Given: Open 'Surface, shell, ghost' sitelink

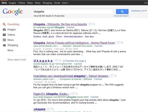Looking at the screenshot, I should (x=44, y=37).
